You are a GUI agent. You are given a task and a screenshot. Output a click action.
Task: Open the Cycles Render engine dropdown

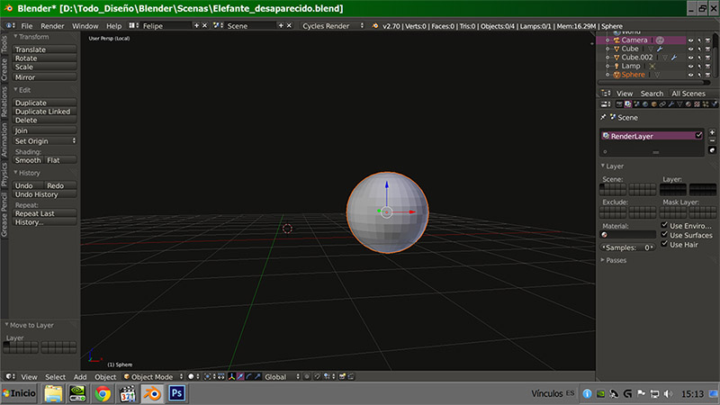pyautogui.click(x=333, y=26)
